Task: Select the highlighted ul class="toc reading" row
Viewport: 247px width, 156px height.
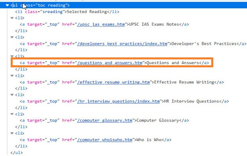Action: coord(123,5)
